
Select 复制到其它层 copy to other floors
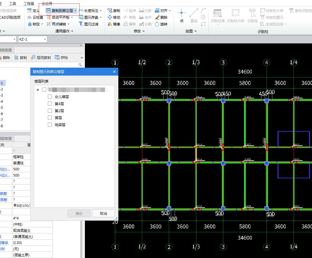59,11
